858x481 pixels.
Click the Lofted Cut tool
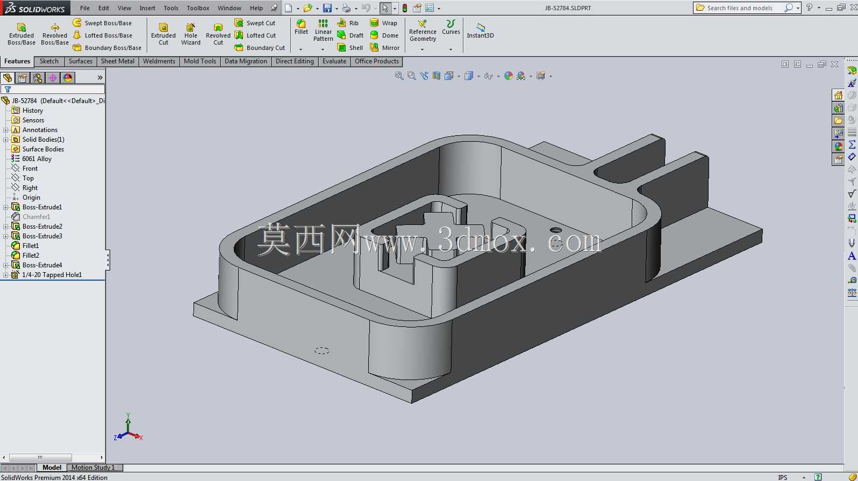tap(255, 35)
